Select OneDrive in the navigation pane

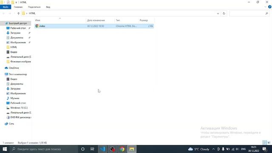[x=14, y=68]
